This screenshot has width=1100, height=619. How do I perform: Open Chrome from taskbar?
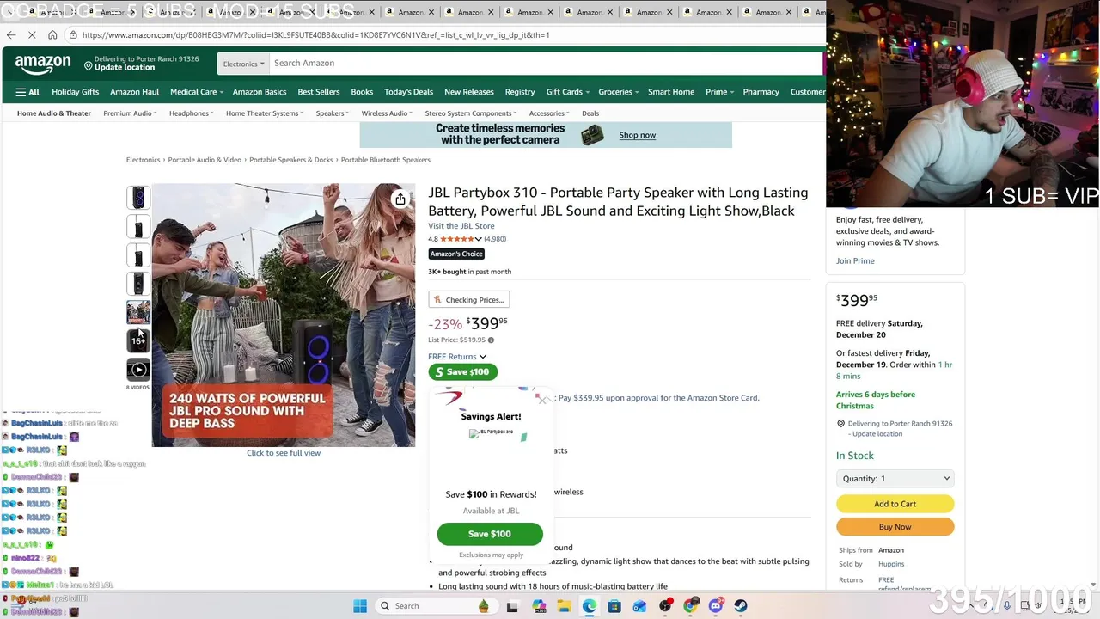tap(690, 606)
